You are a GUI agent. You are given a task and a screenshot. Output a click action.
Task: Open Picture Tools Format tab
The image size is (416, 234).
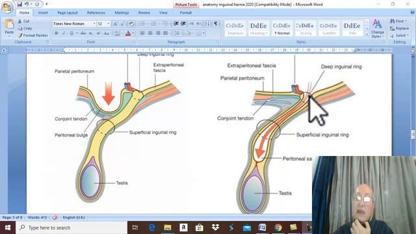pos(186,13)
